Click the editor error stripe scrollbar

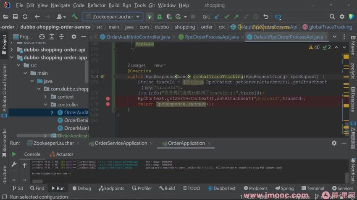click(x=346, y=93)
